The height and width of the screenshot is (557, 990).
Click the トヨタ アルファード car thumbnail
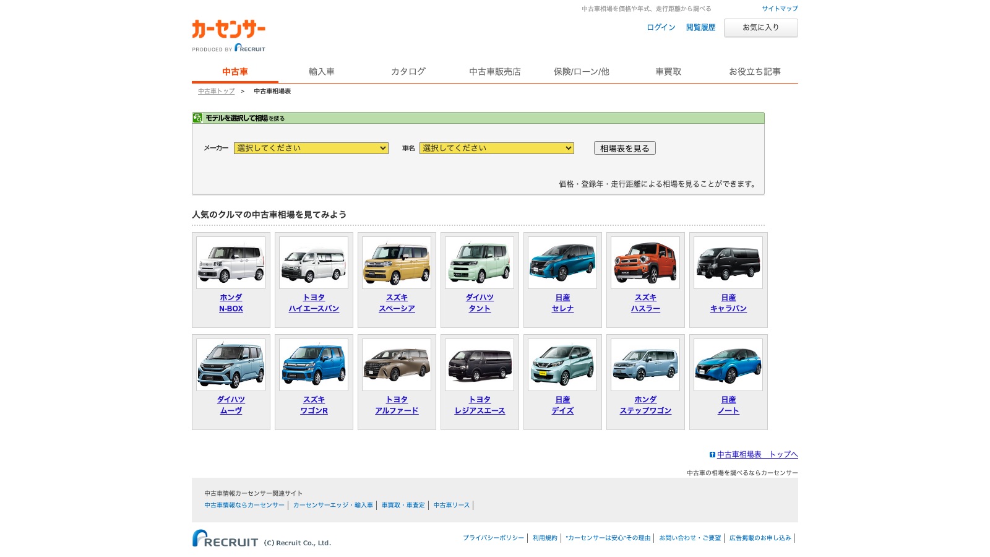click(397, 365)
